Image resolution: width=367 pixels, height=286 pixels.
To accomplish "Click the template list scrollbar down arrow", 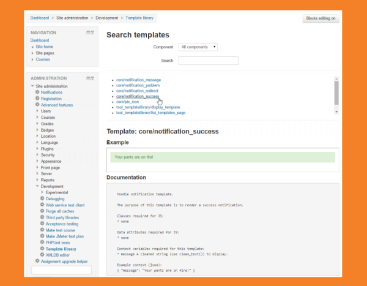I will coord(336,112).
